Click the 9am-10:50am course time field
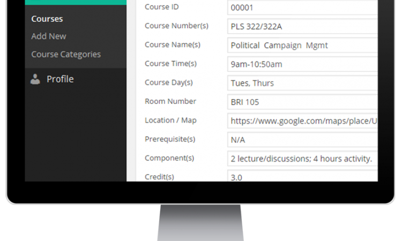Image resolution: width=402 pixels, height=241 pixels. coord(302,64)
